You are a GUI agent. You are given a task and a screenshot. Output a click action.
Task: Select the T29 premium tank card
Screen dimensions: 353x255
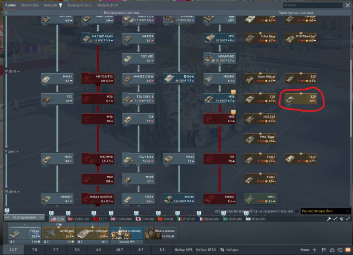[301, 99]
